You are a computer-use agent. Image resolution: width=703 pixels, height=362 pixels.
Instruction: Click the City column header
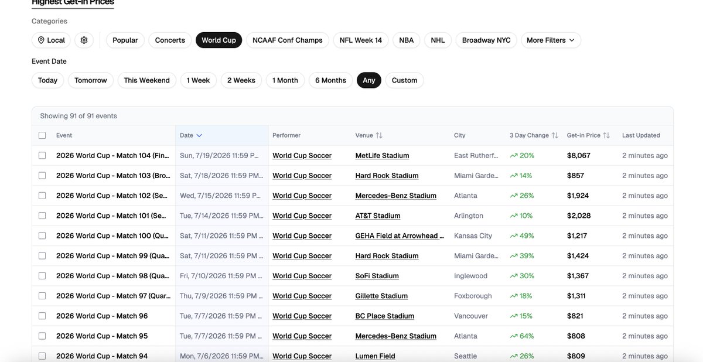(460, 135)
